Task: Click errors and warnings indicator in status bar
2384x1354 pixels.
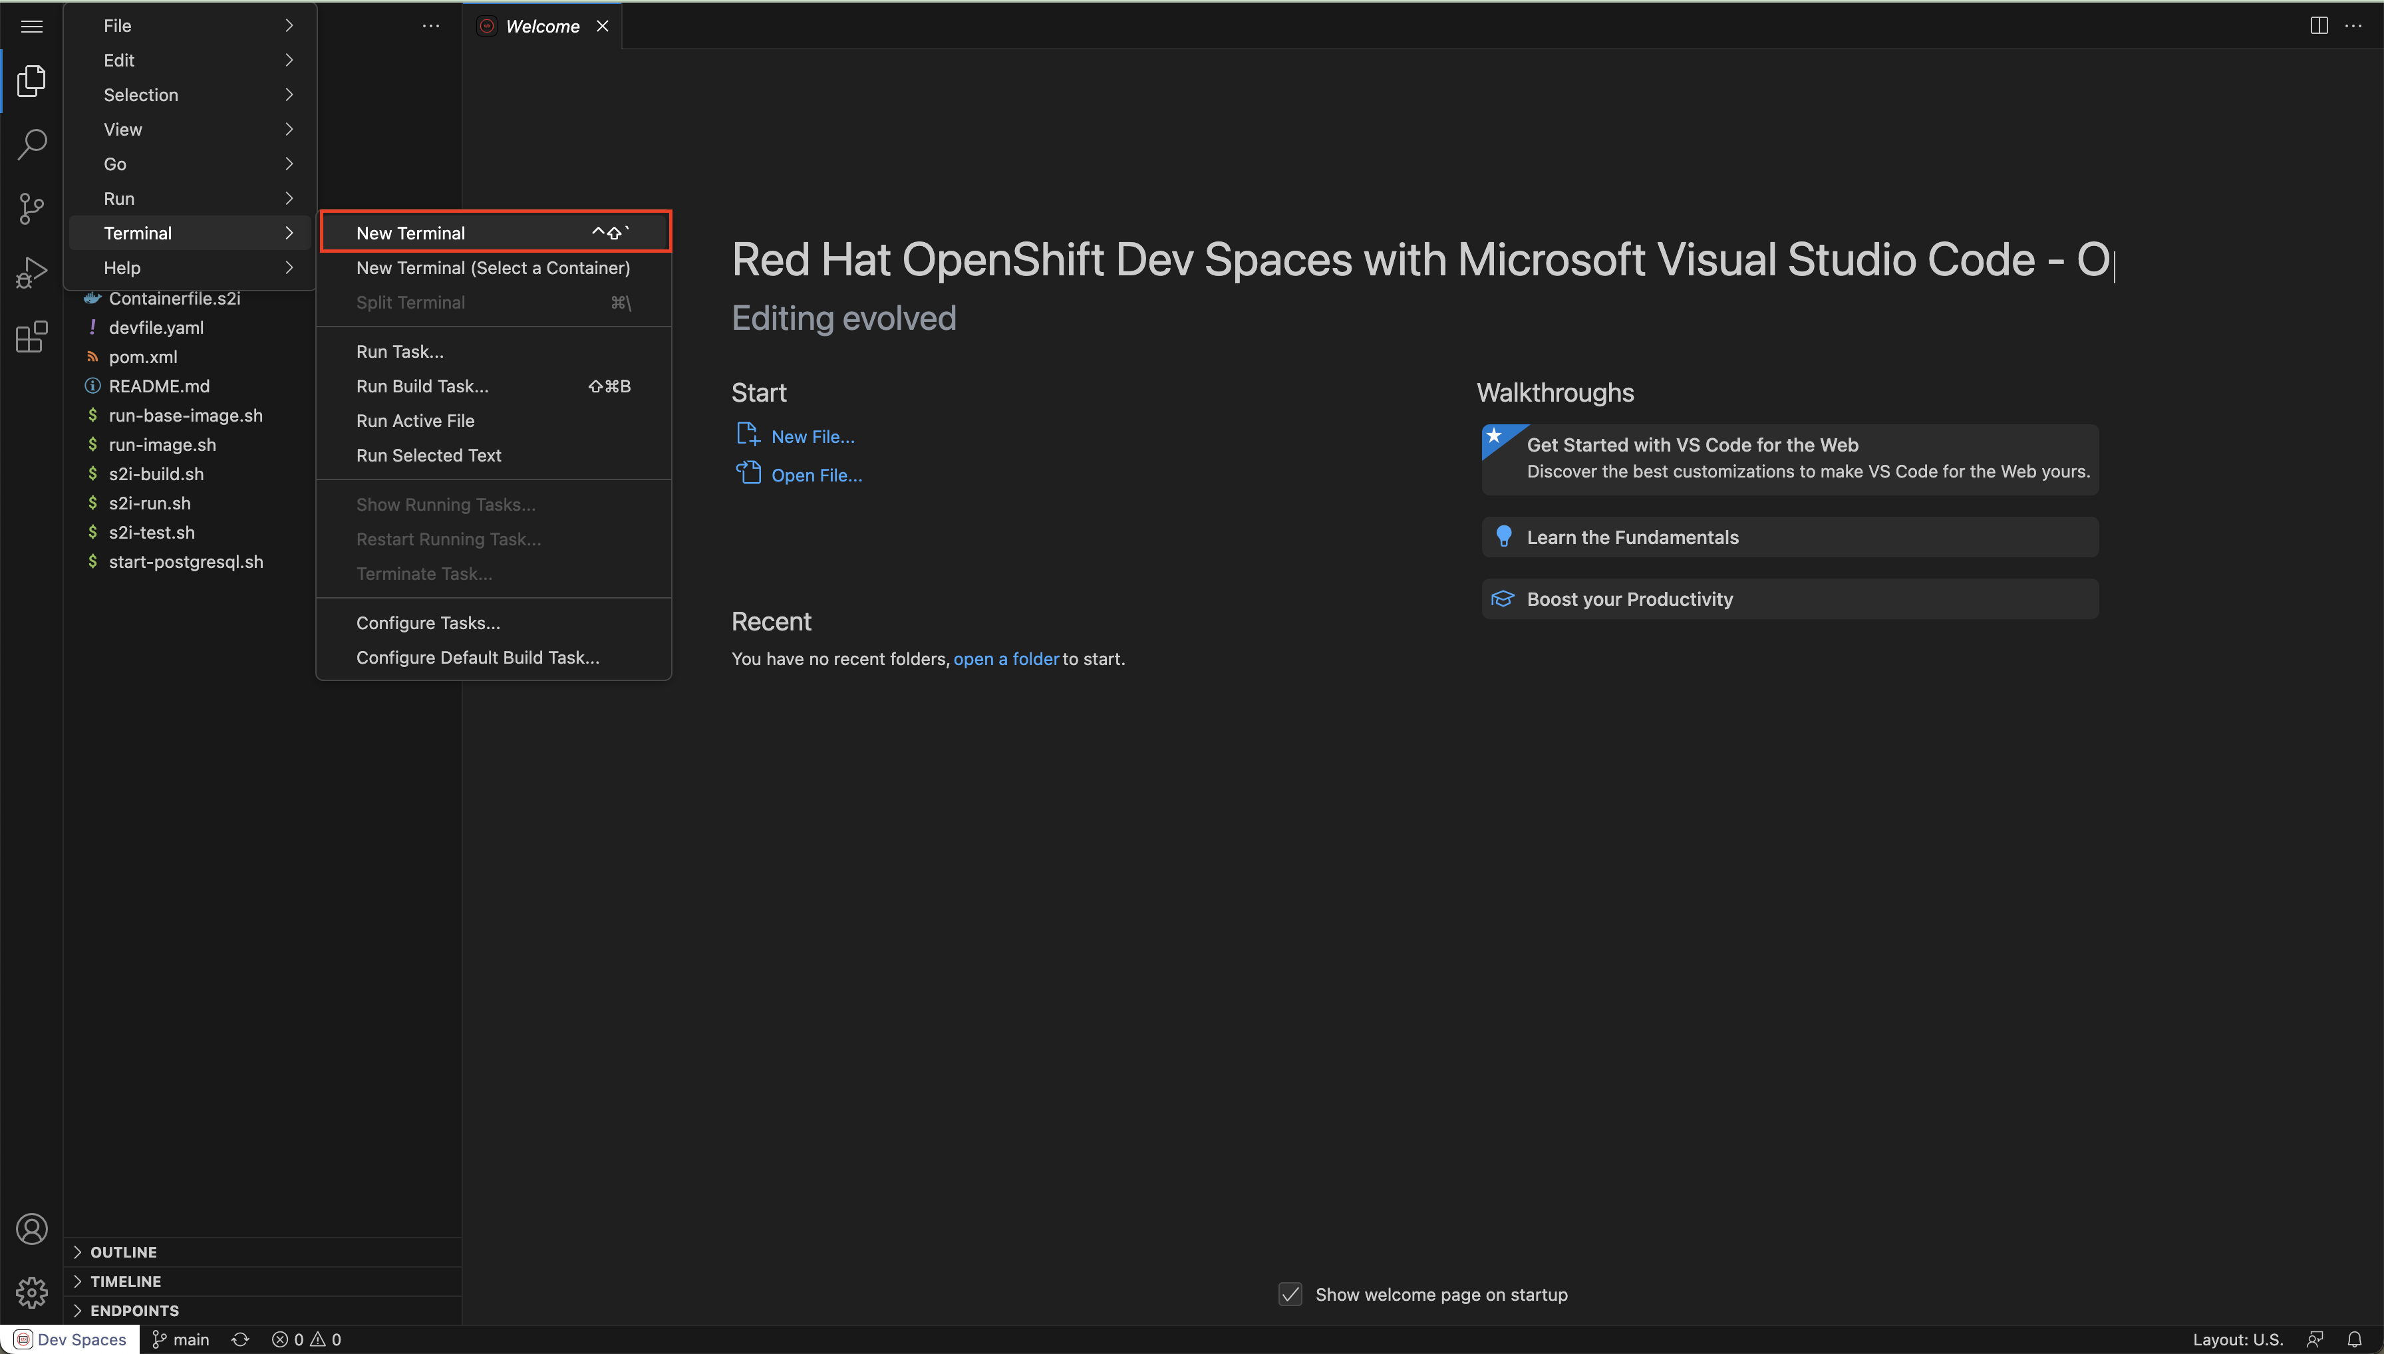Action: tap(306, 1339)
